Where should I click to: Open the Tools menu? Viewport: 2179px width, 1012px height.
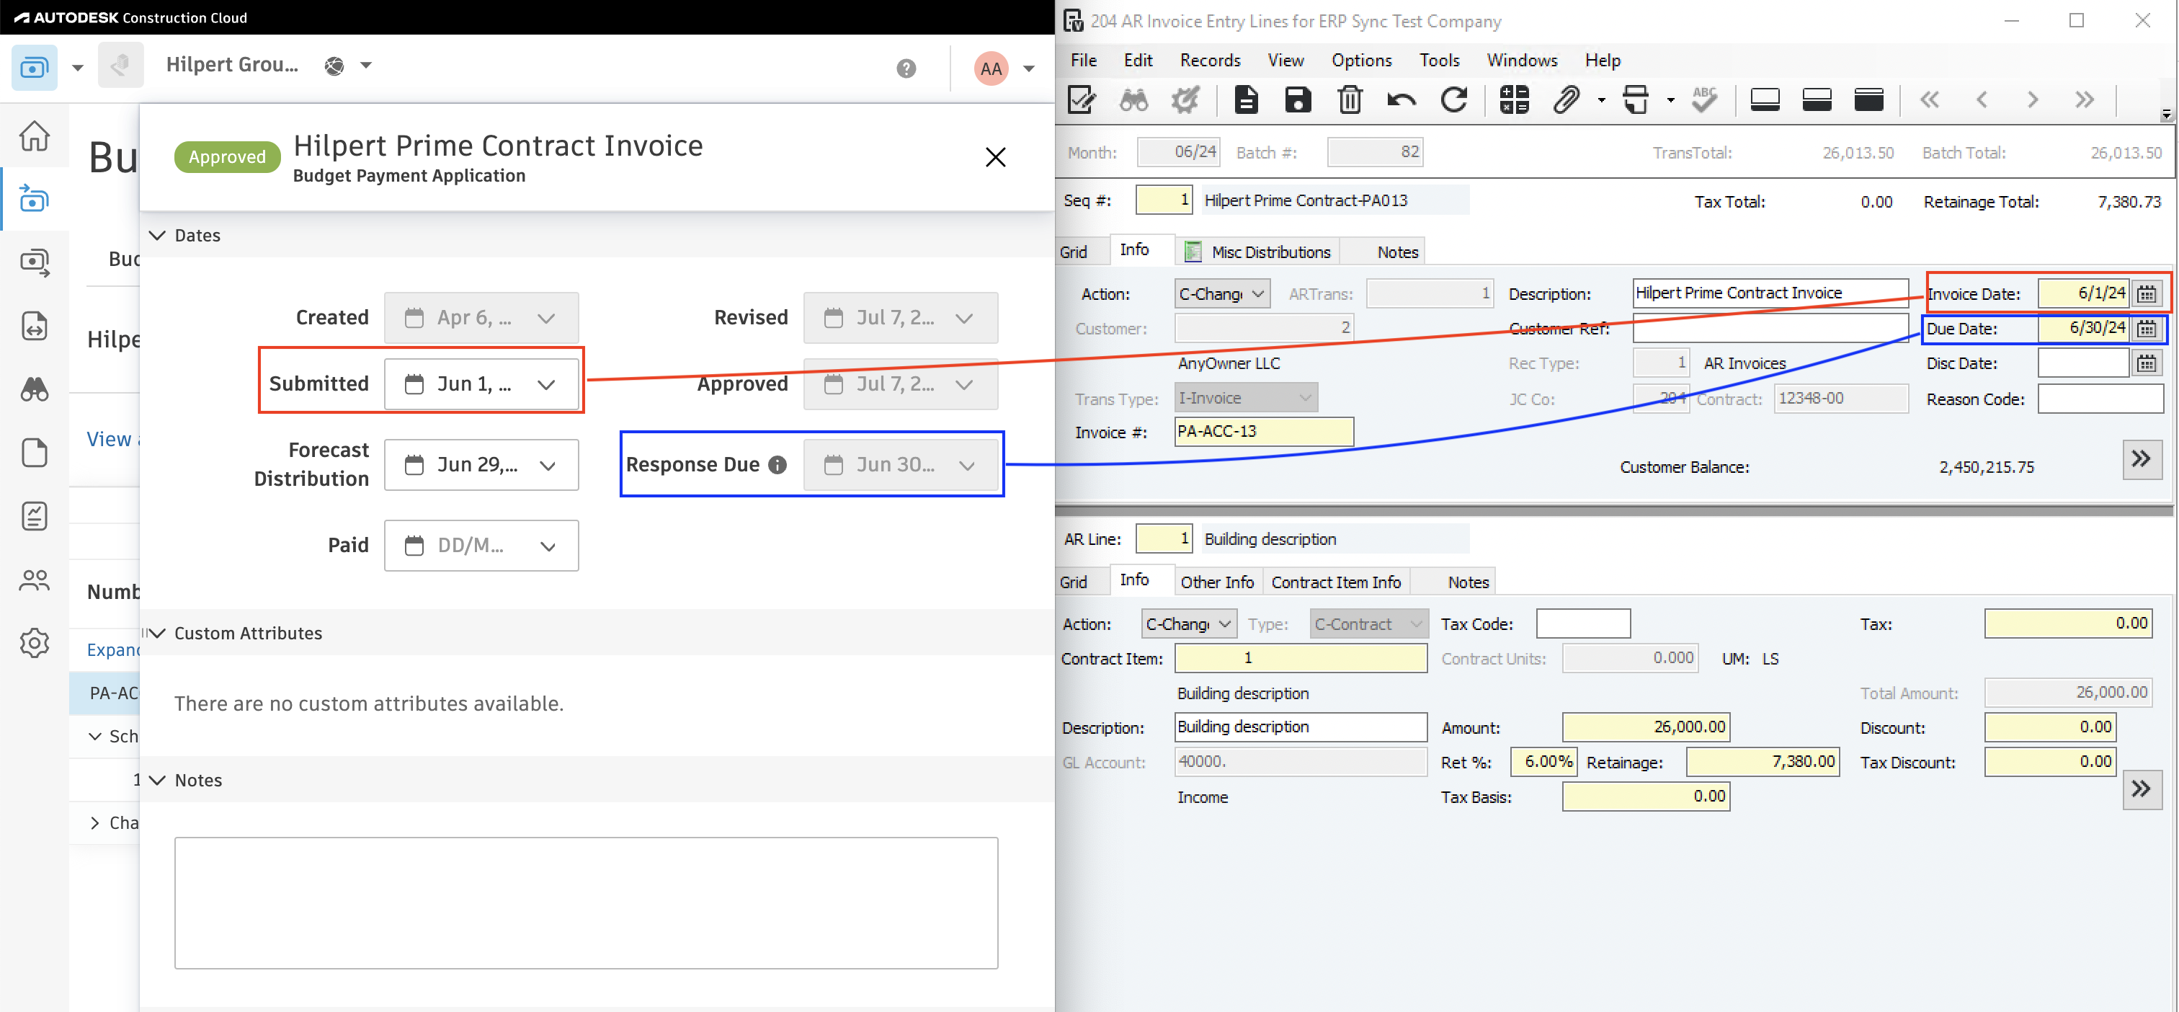1439,60
